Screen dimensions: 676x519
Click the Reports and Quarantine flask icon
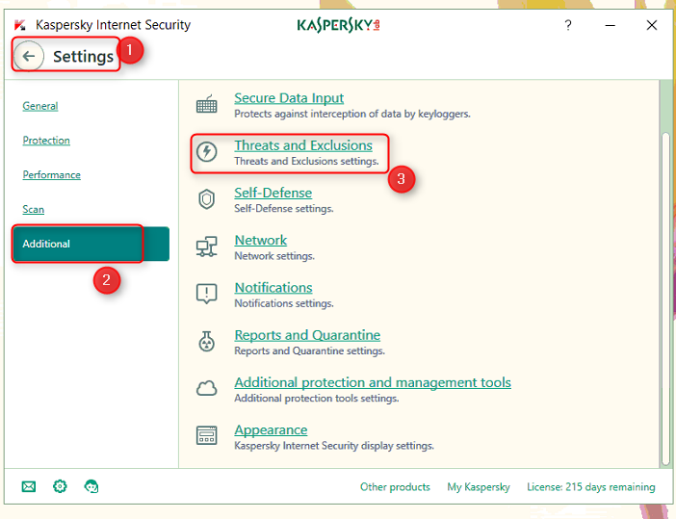pos(206,342)
